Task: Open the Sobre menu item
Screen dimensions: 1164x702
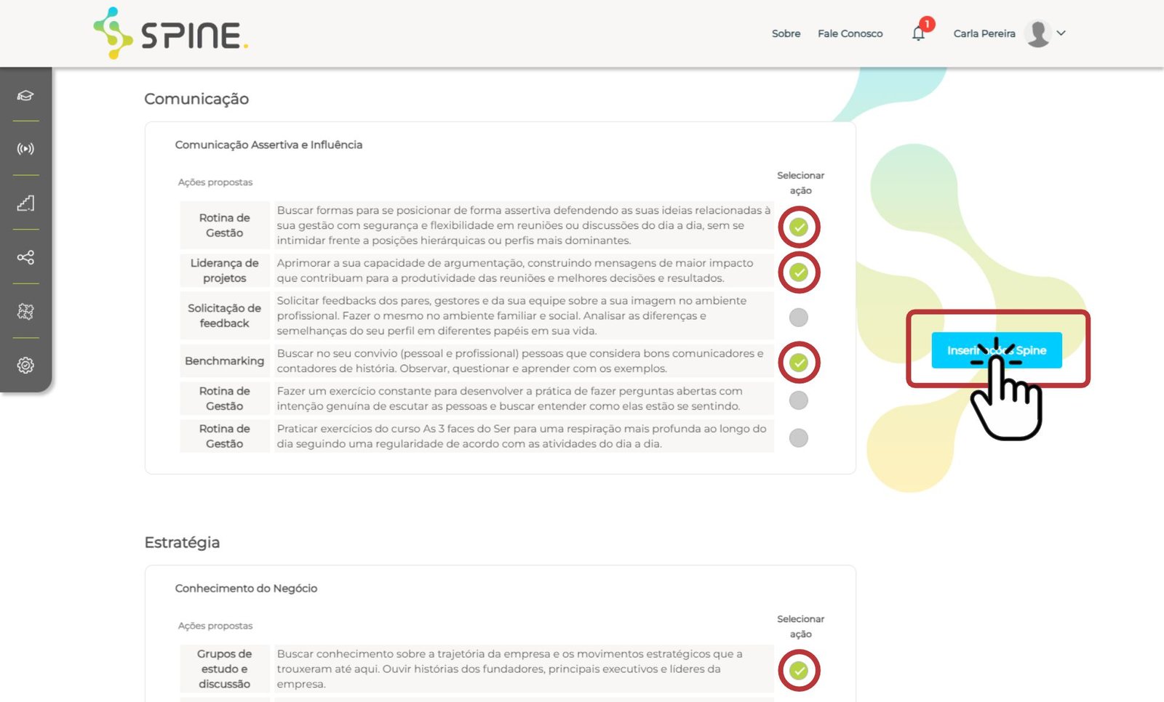Action: tap(786, 33)
